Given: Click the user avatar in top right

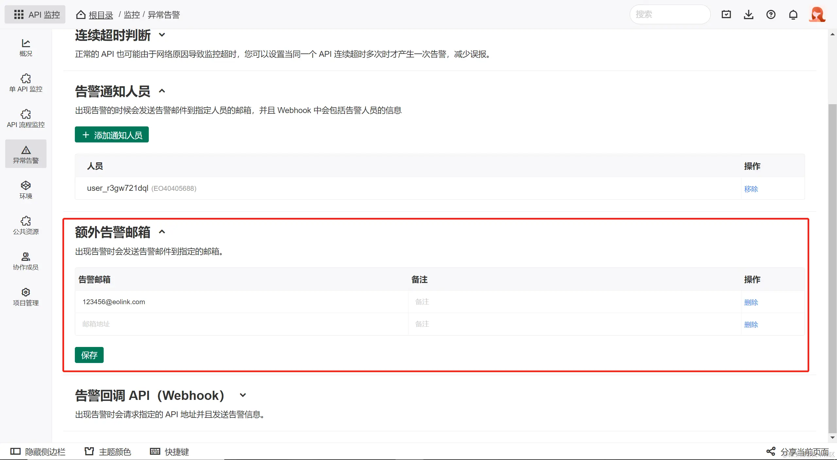Looking at the screenshot, I should point(817,14).
